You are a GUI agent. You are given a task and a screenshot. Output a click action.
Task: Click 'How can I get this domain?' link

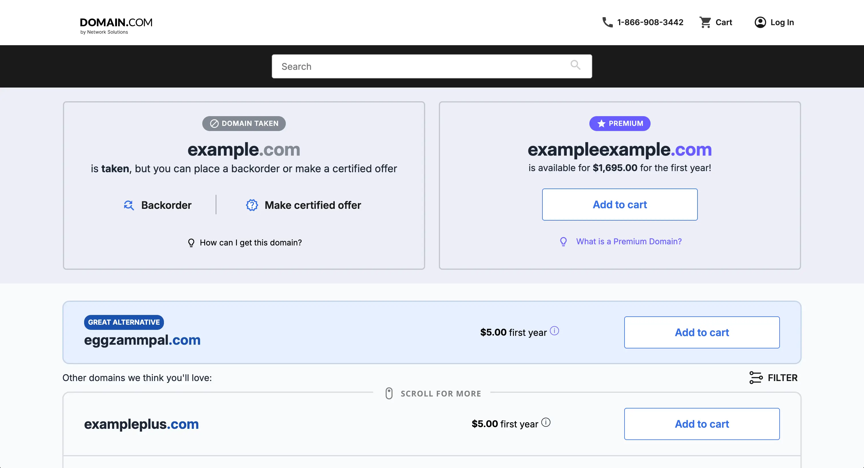(251, 242)
